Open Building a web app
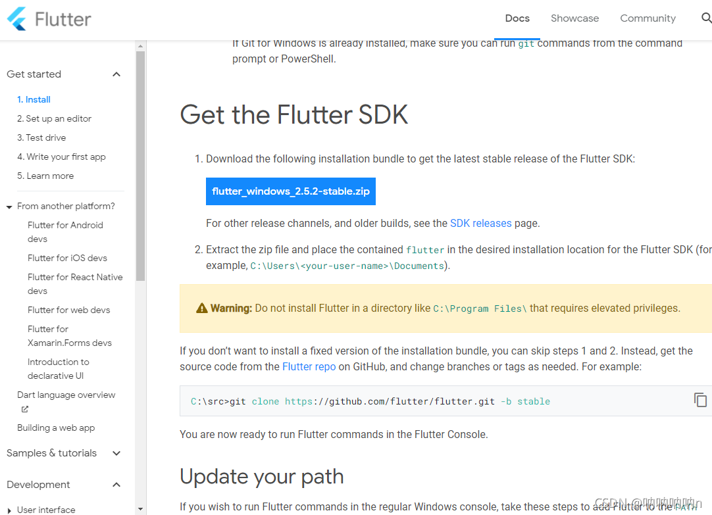The image size is (712, 515). [x=56, y=428]
